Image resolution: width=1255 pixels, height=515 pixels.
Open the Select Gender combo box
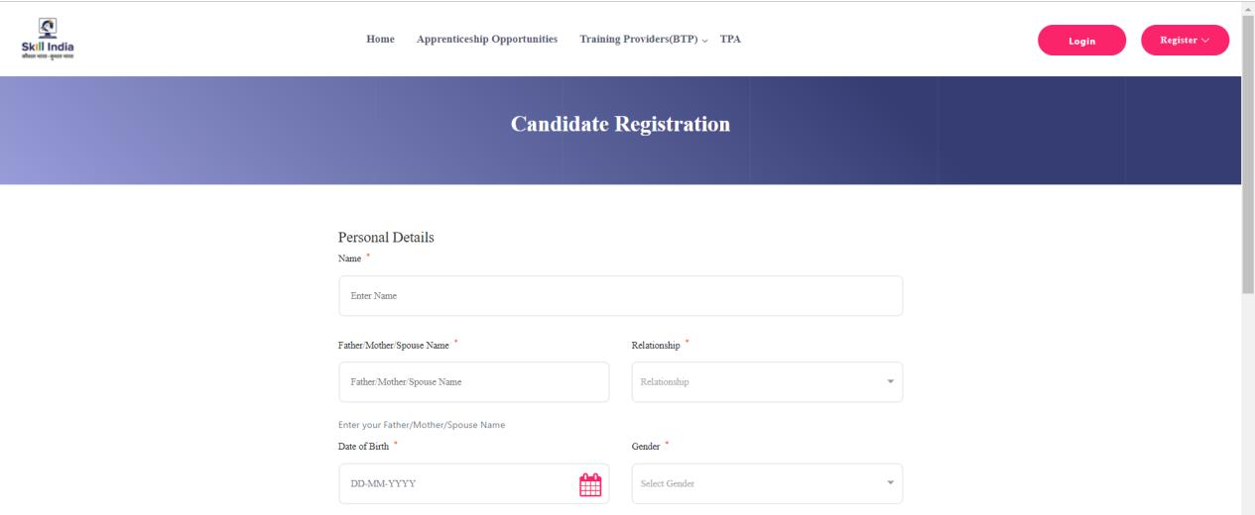coord(754,483)
